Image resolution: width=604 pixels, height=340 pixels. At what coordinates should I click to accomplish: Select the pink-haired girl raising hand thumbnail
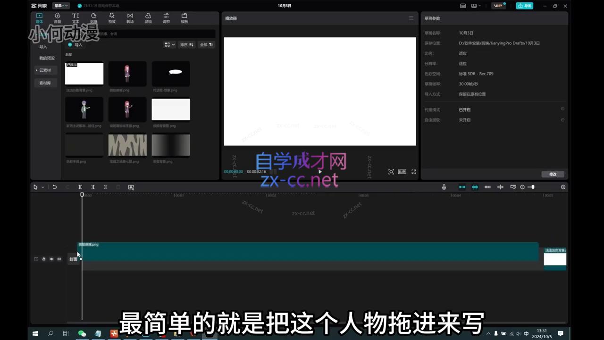127,110
